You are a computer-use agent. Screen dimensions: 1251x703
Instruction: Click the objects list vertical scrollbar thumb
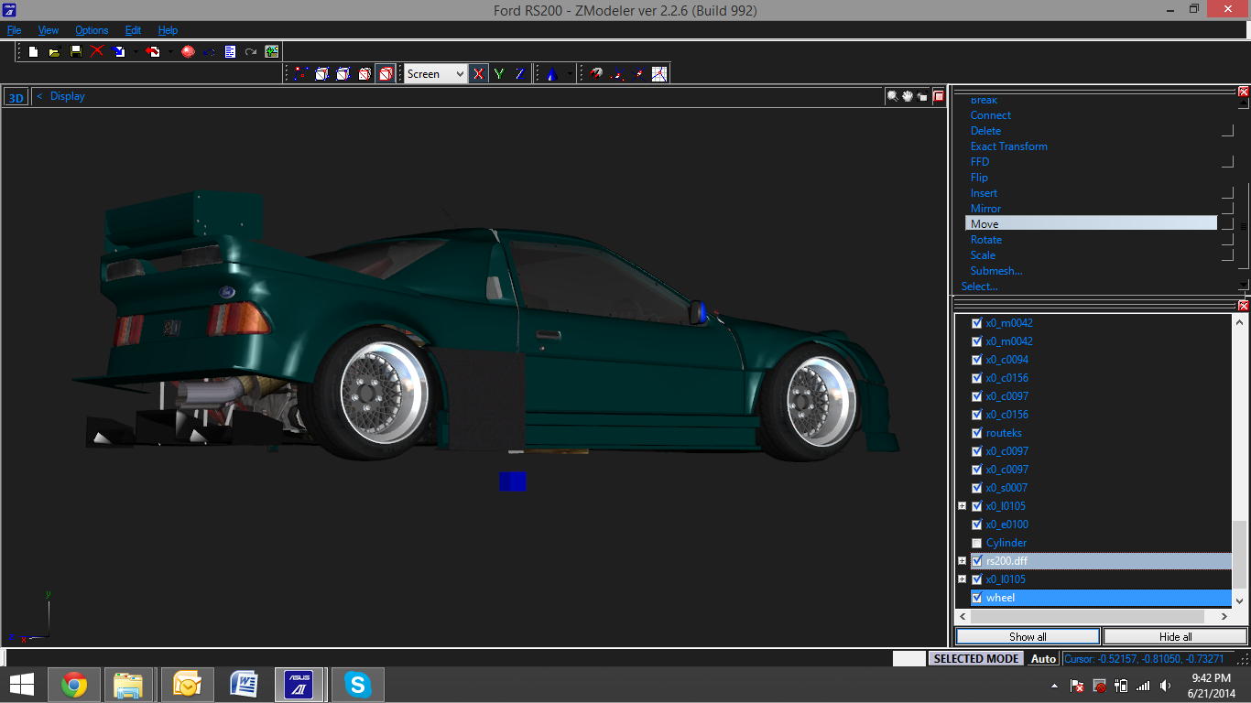point(1240,554)
